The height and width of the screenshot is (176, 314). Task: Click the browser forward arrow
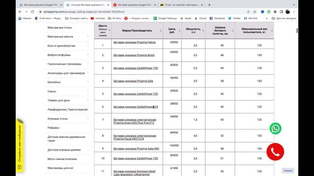click(x=26, y=12)
